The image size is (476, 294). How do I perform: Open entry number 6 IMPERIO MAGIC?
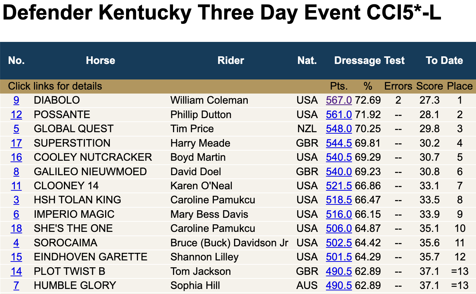pyautogui.click(x=16, y=214)
